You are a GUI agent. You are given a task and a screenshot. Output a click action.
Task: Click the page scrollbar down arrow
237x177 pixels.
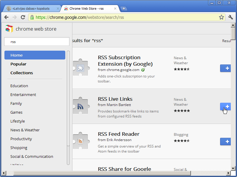(x=233, y=168)
